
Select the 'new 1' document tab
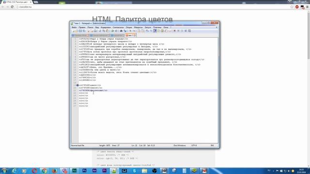(x=130, y=35)
